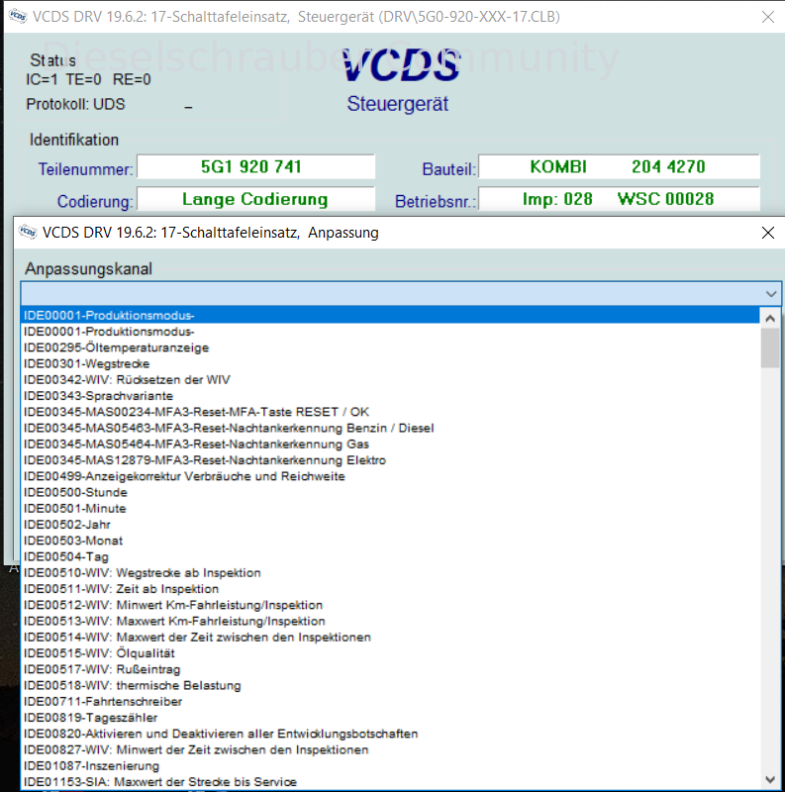Choose MFA3-Reset-MFA-Taste RESET / OK entry
Image resolution: width=785 pixels, height=792 pixels.
pos(390,412)
